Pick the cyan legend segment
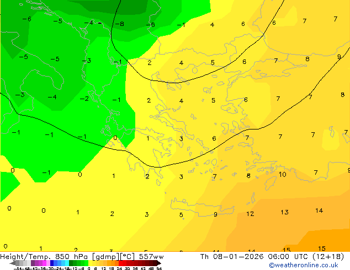The height and width of the screenshot is (270, 350). [x=67, y=263]
